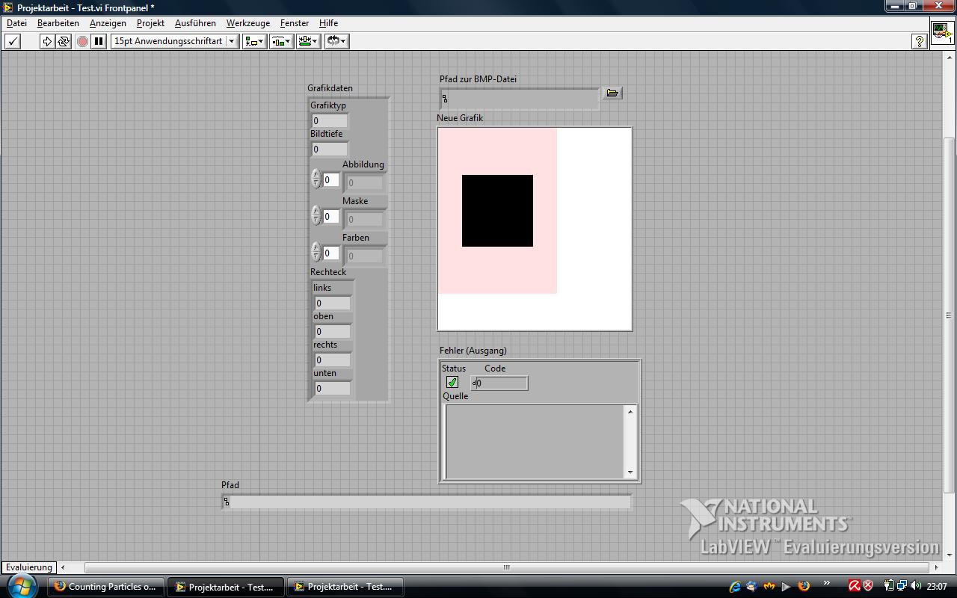Click the checkmark Enter button in toolbar
The width and height of the screenshot is (957, 598).
tap(13, 42)
